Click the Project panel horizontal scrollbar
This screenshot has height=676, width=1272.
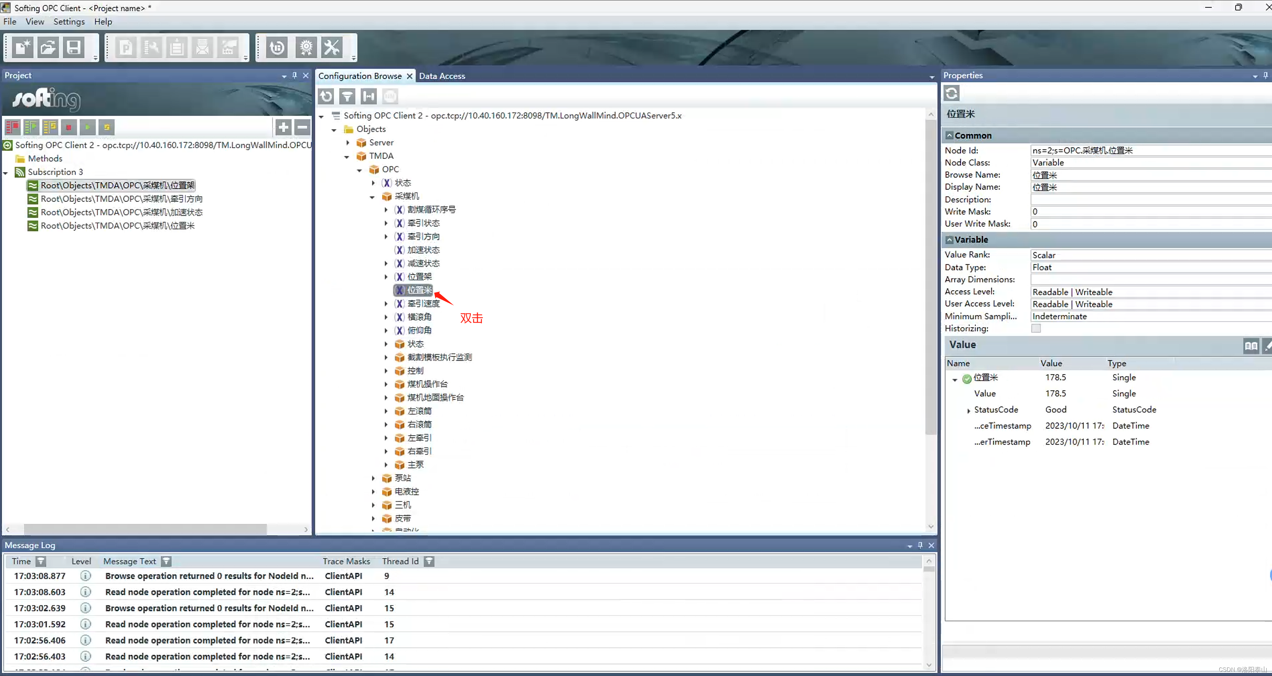[x=145, y=529]
